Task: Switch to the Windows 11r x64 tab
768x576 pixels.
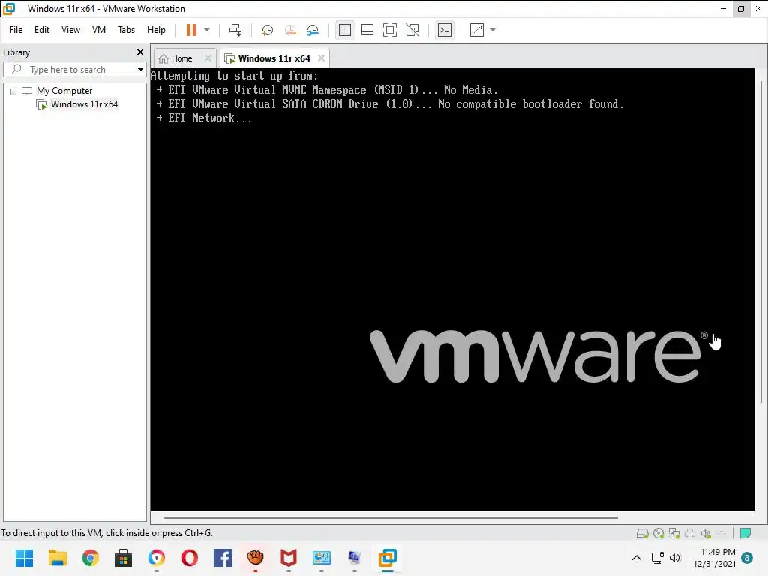Action: point(274,58)
